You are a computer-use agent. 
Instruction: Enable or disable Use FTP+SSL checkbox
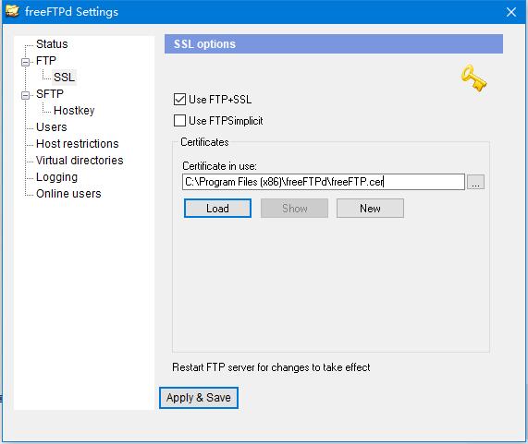[x=179, y=100]
